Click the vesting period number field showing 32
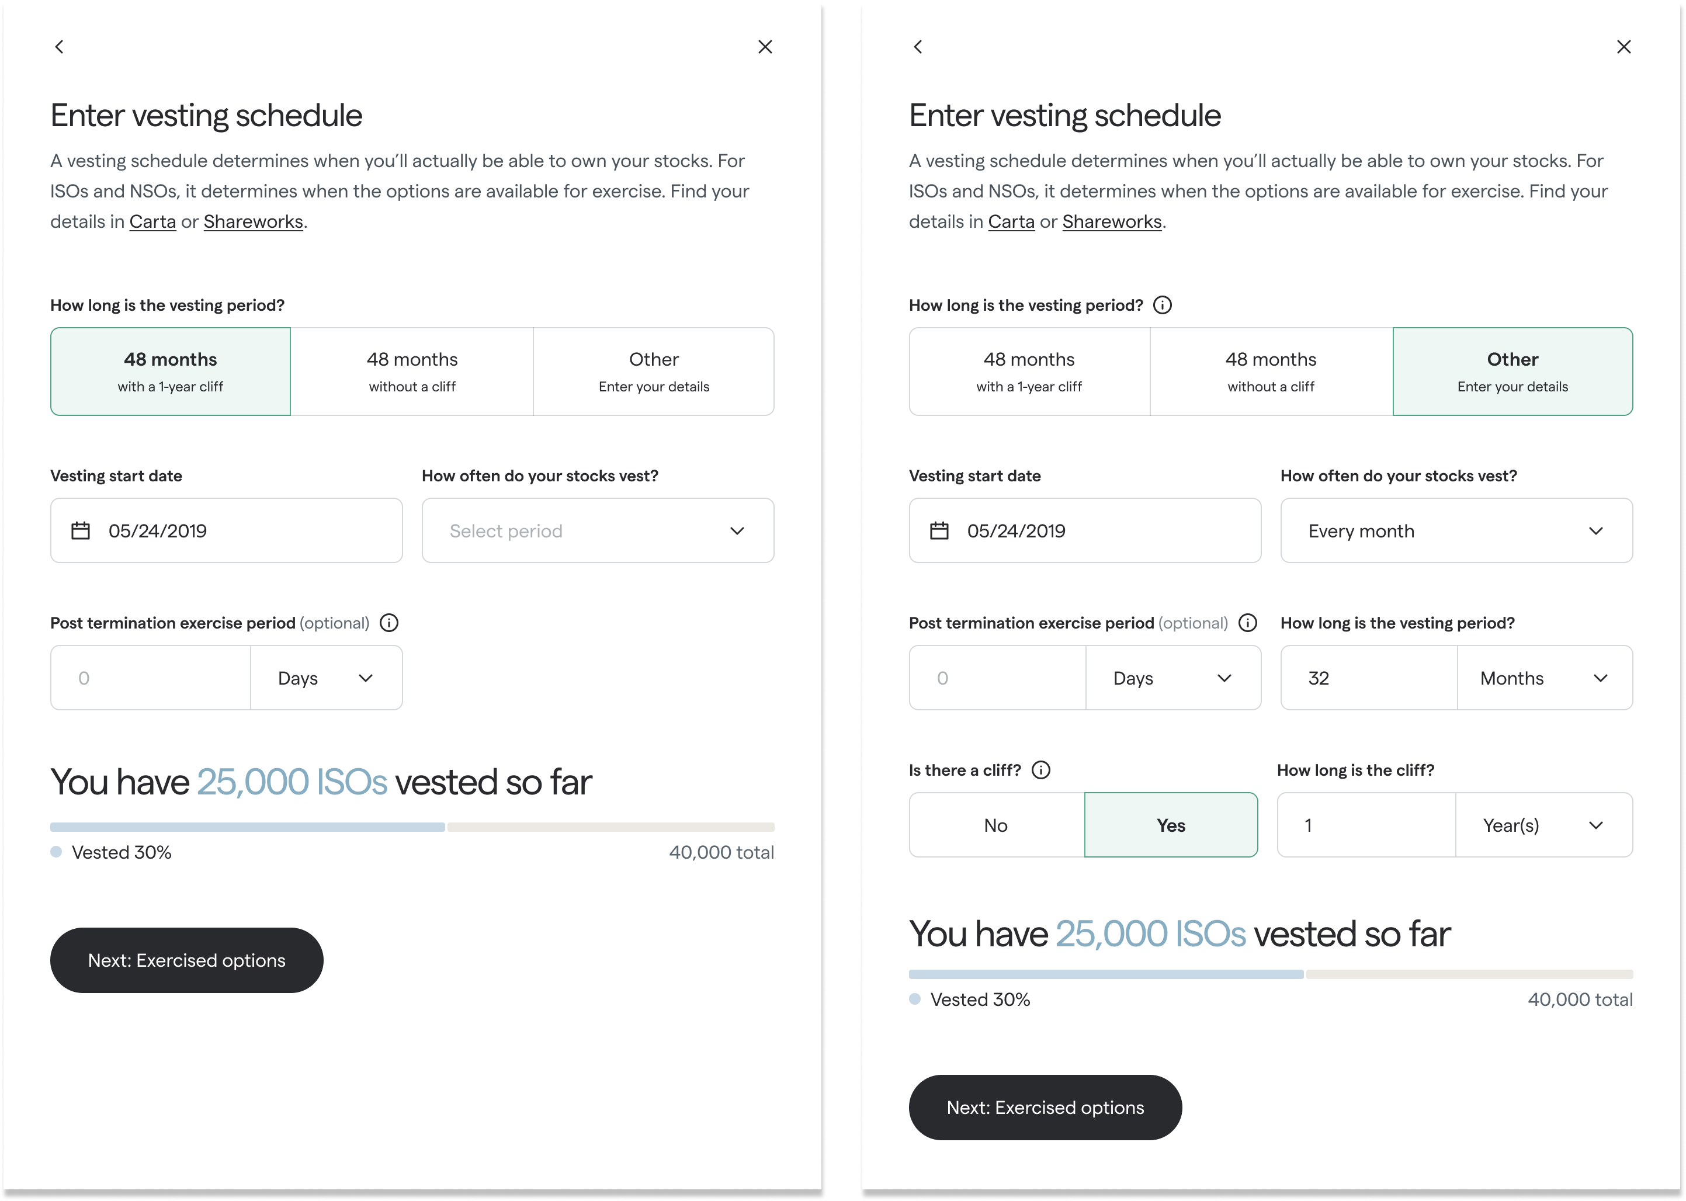 1368,678
